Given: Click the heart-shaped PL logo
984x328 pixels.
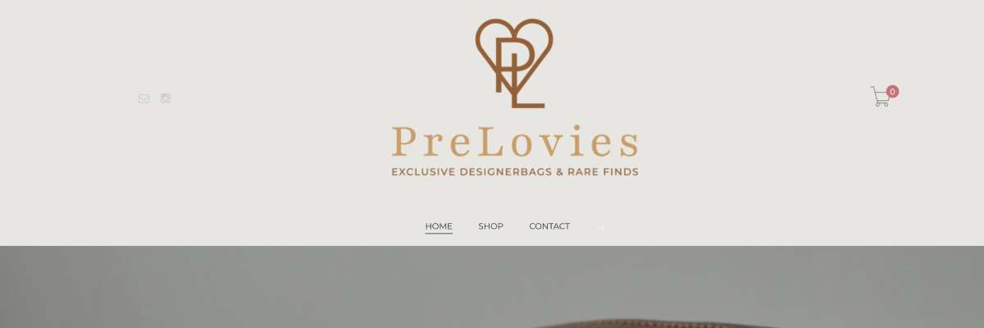Looking at the screenshot, I should [514, 63].
